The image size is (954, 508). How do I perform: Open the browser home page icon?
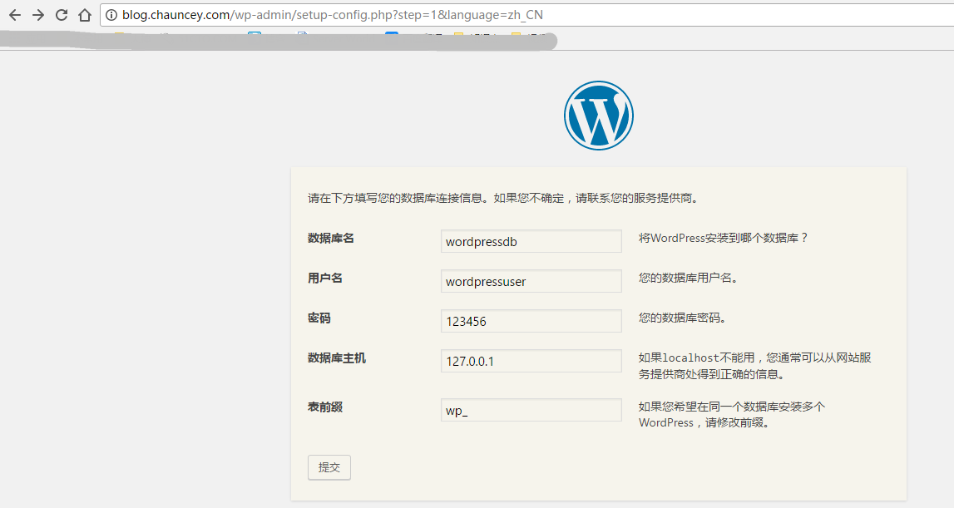click(x=85, y=15)
